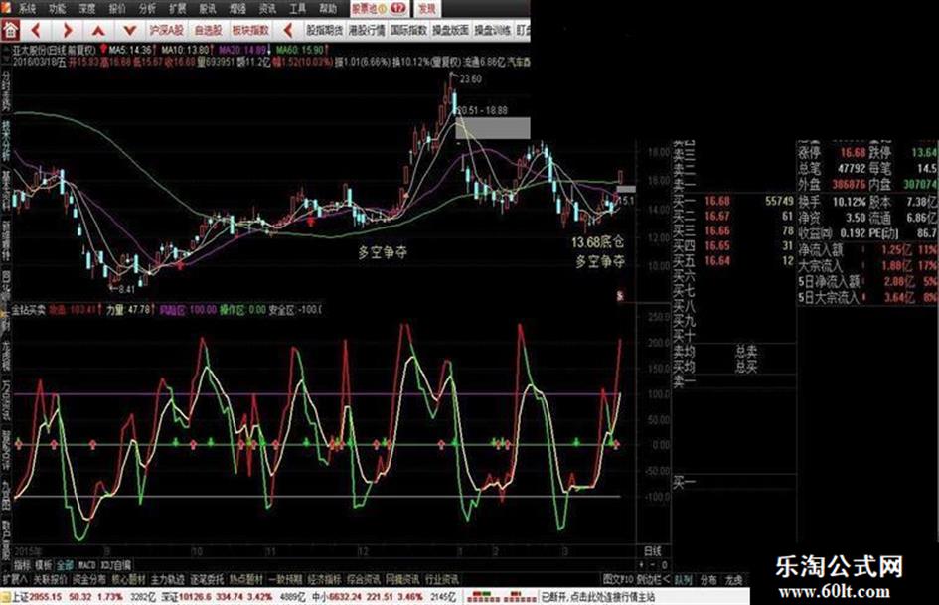Open the 报价 menu

(117, 8)
